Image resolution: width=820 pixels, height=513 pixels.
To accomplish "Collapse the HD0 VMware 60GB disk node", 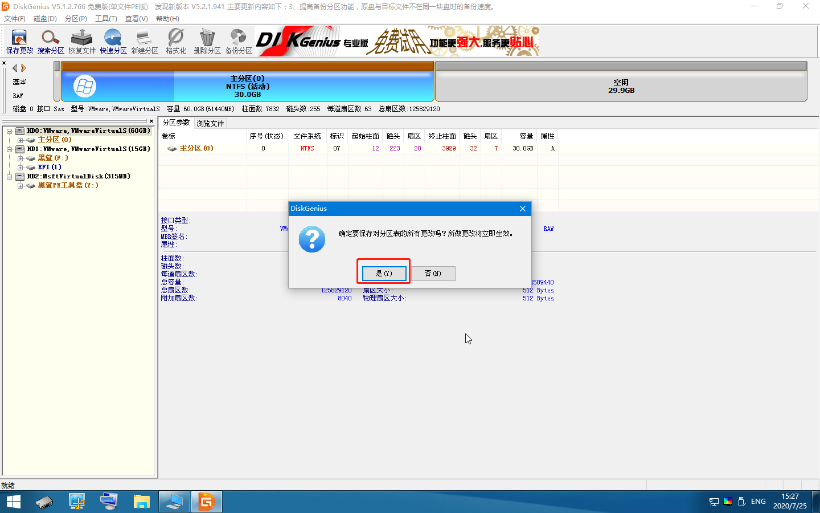I will (10, 131).
